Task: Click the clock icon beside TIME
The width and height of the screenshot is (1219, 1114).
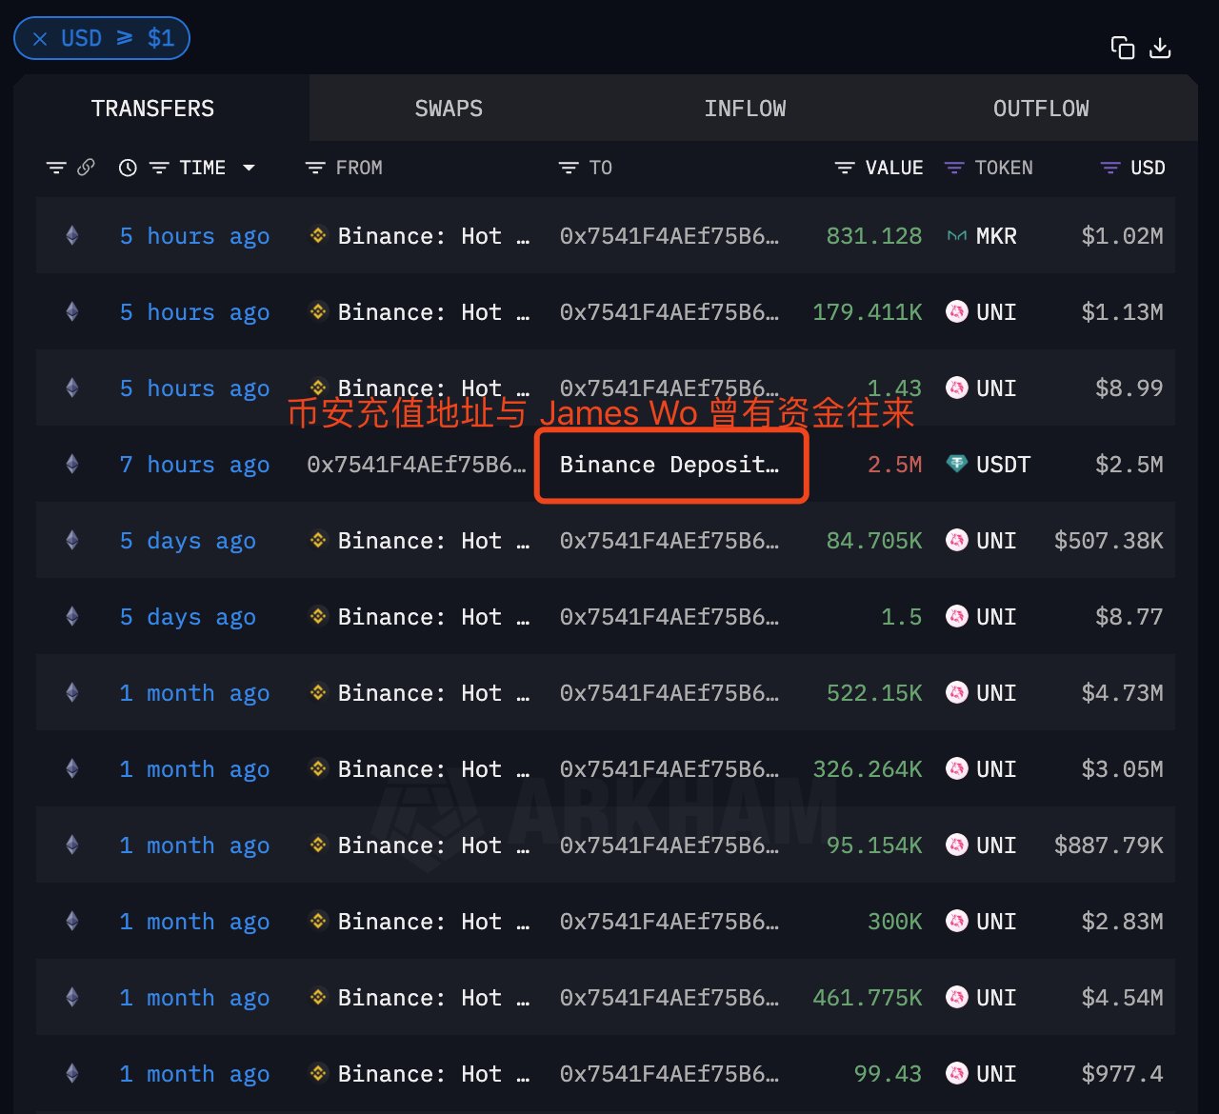Action: click(x=128, y=169)
